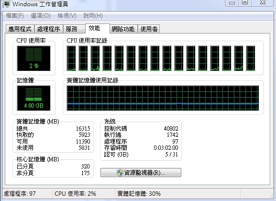Viewport: 276px width, 201px height.
Task: Open the 檢視(V) menu
Action: tap(67, 16)
